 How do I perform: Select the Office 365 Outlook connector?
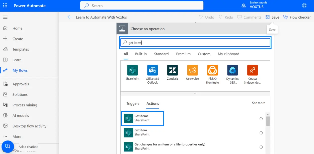coord(152,70)
